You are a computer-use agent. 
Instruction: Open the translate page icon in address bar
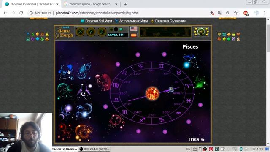pos(220,13)
